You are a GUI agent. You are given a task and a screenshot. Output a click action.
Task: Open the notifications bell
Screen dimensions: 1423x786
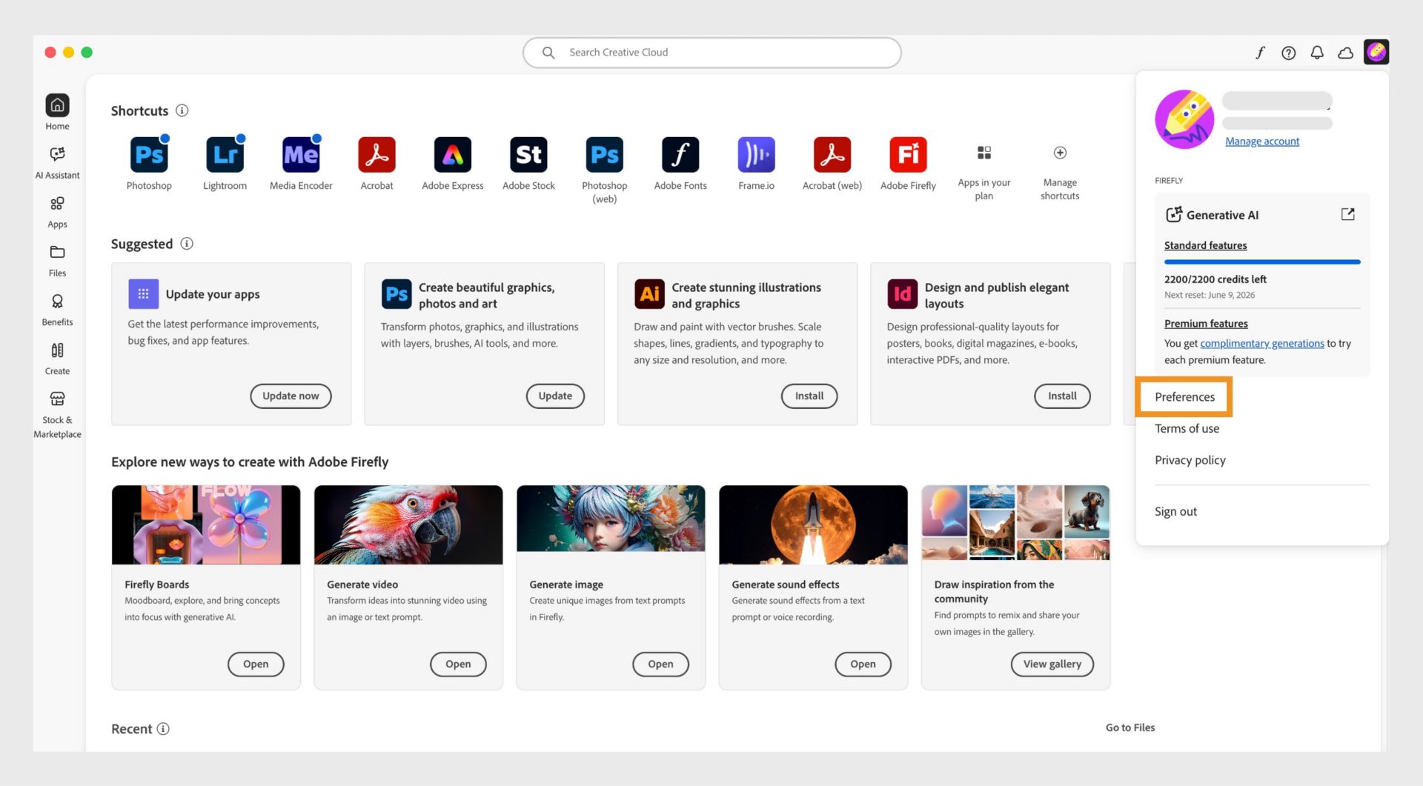[x=1317, y=53]
